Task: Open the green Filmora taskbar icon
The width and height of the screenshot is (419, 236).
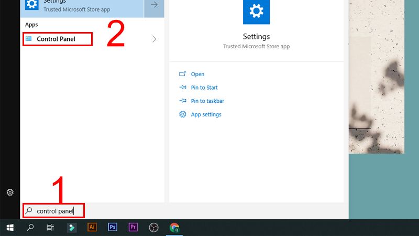Action: coord(72,228)
